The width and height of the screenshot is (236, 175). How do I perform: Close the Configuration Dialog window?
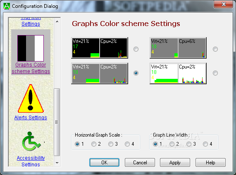pyautogui.click(x=224, y=4)
